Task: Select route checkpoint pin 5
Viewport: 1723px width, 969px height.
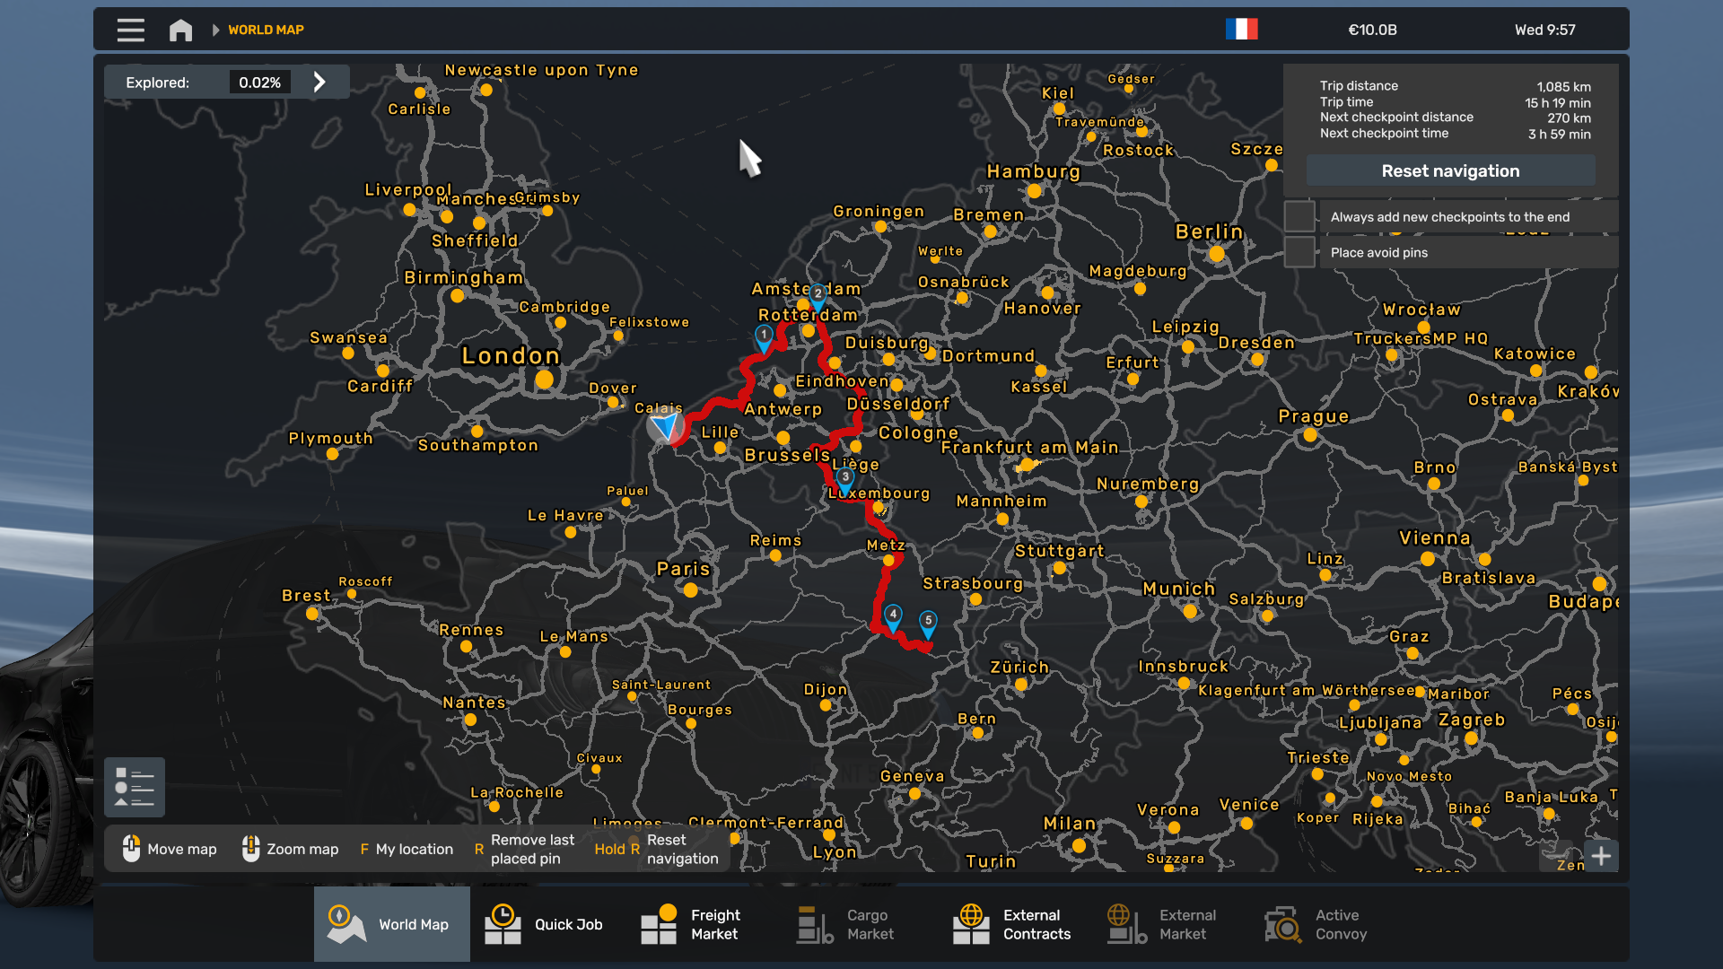Action: click(x=928, y=623)
